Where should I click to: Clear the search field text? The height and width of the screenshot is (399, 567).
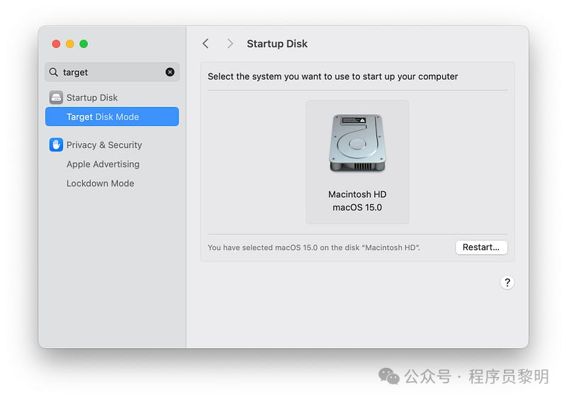coord(170,72)
